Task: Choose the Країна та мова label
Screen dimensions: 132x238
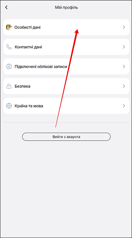Action: pyautogui.click(x=29, y=106)
